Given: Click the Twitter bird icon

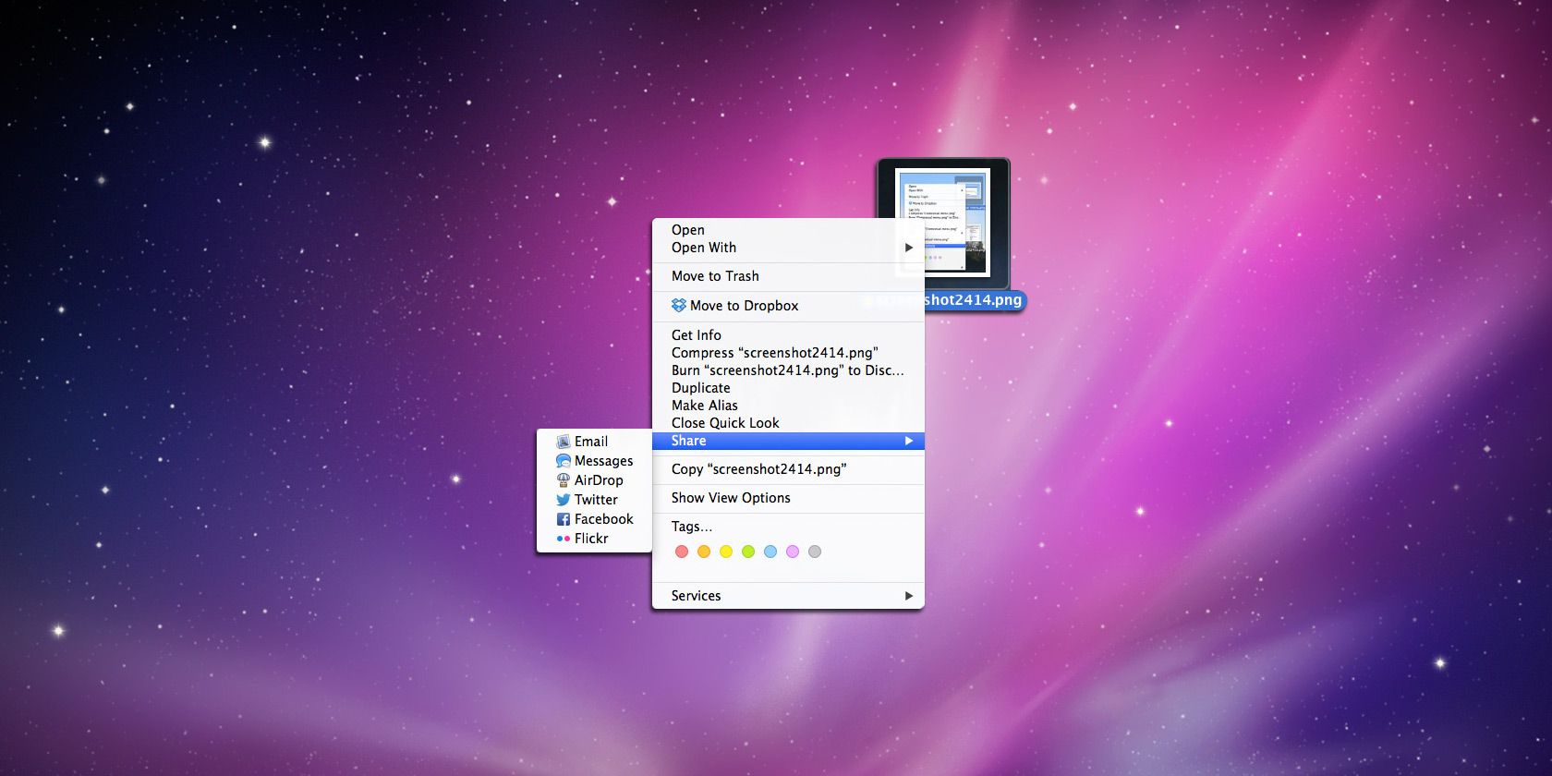Looking at the screenshot, I should 563,500.
